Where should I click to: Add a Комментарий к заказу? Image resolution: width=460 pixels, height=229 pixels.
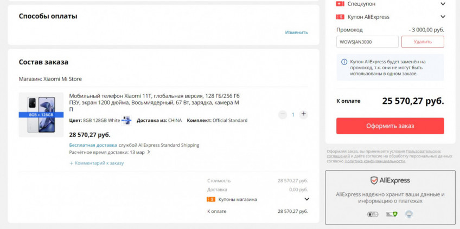coord(97,163)
